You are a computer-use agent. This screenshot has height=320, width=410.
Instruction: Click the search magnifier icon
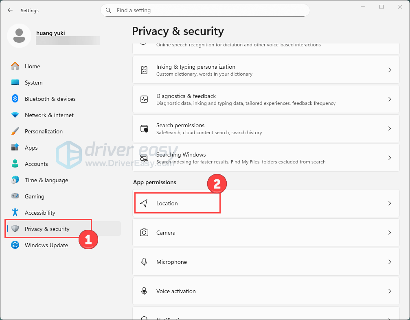tap(108, 10)
